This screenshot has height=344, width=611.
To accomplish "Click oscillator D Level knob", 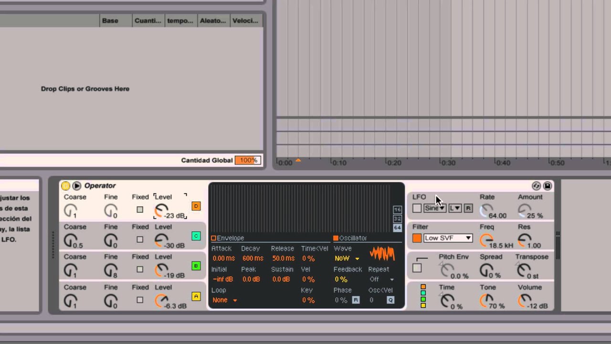I will pyautogui.click(x=161, y=210).
